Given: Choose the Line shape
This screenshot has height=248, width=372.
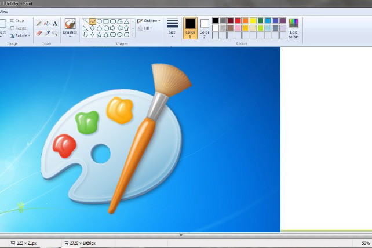Looking at the screenshot, I should pos(85,21).
